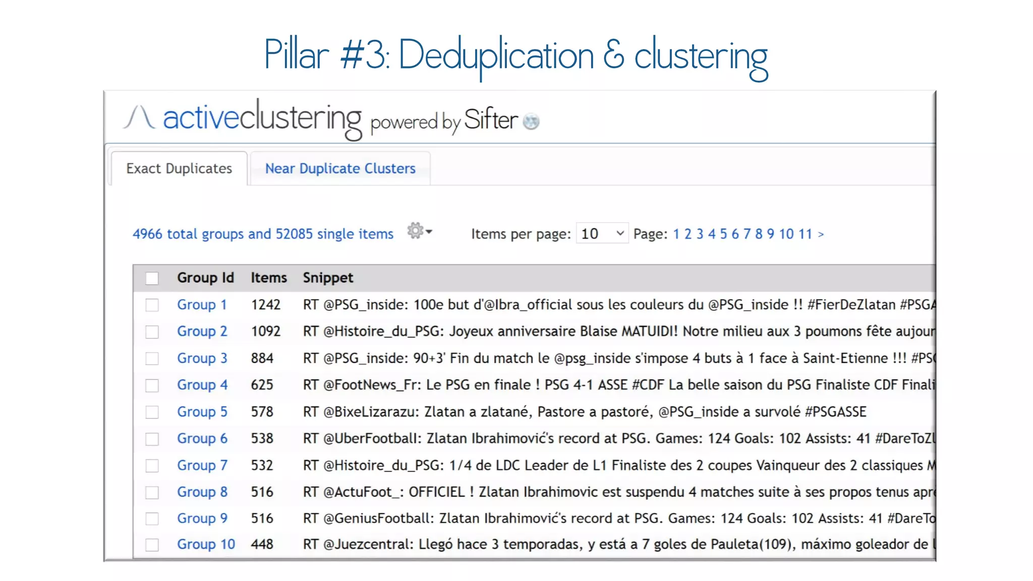Open the gear settings dropdown

coord(420,231)
